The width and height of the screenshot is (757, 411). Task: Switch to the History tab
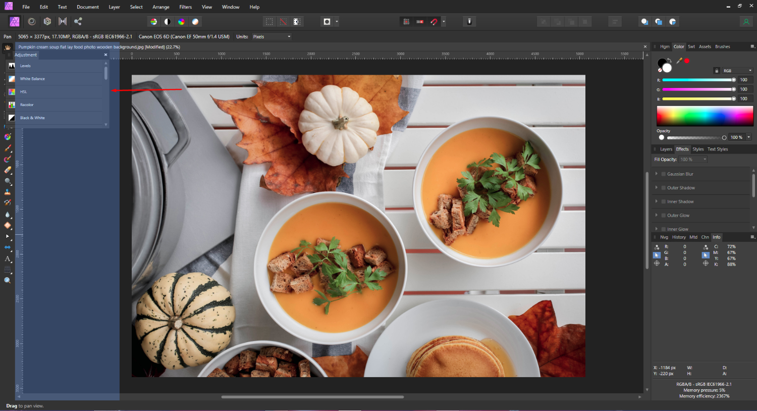[x=679, y=237]
